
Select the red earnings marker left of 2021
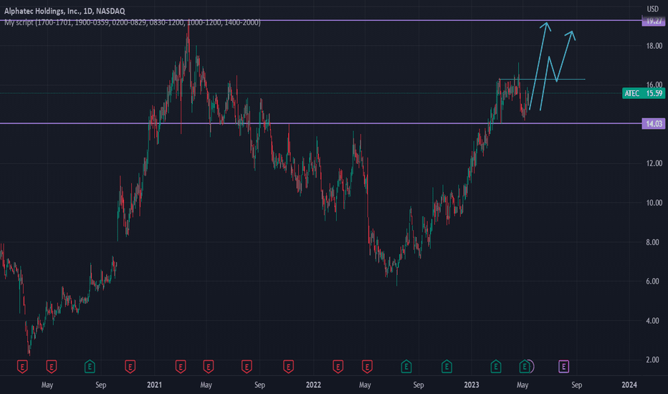click(x=130, y=366)
